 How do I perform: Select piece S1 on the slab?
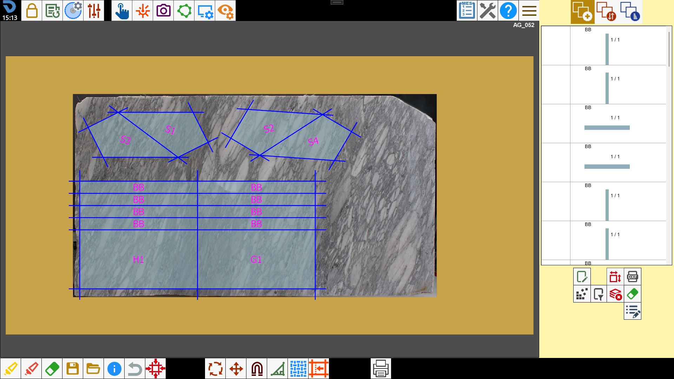point(170,130)
